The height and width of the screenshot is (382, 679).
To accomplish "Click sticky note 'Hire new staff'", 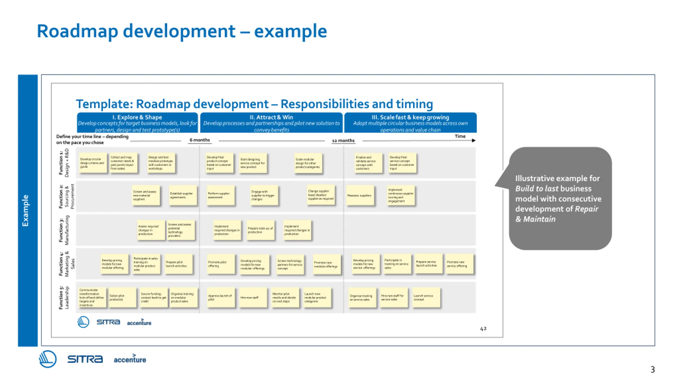I will [x=253, y=297].
